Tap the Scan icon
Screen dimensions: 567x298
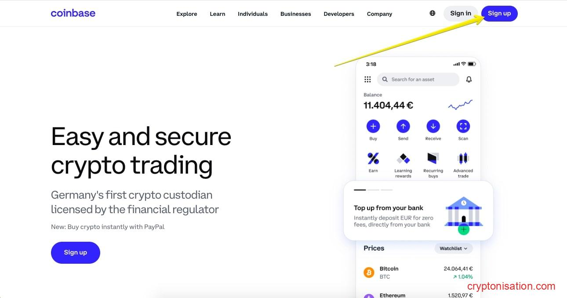pyautogui.click(x=463, y=127)
